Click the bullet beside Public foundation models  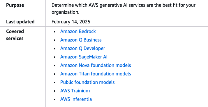point(55,83)
